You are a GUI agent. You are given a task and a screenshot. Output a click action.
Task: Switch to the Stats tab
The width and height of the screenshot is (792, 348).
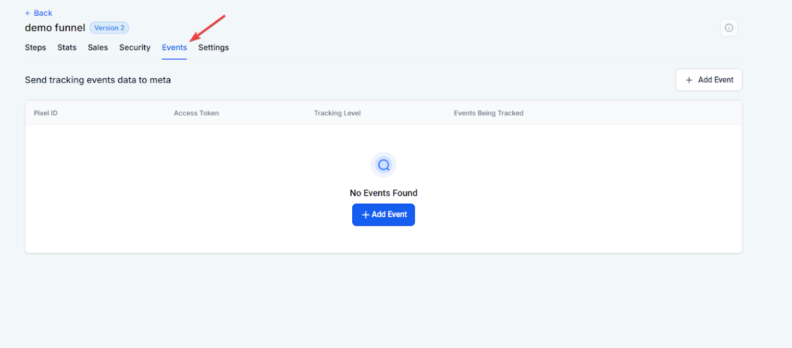pyautogui.click(x=67, y=47)
